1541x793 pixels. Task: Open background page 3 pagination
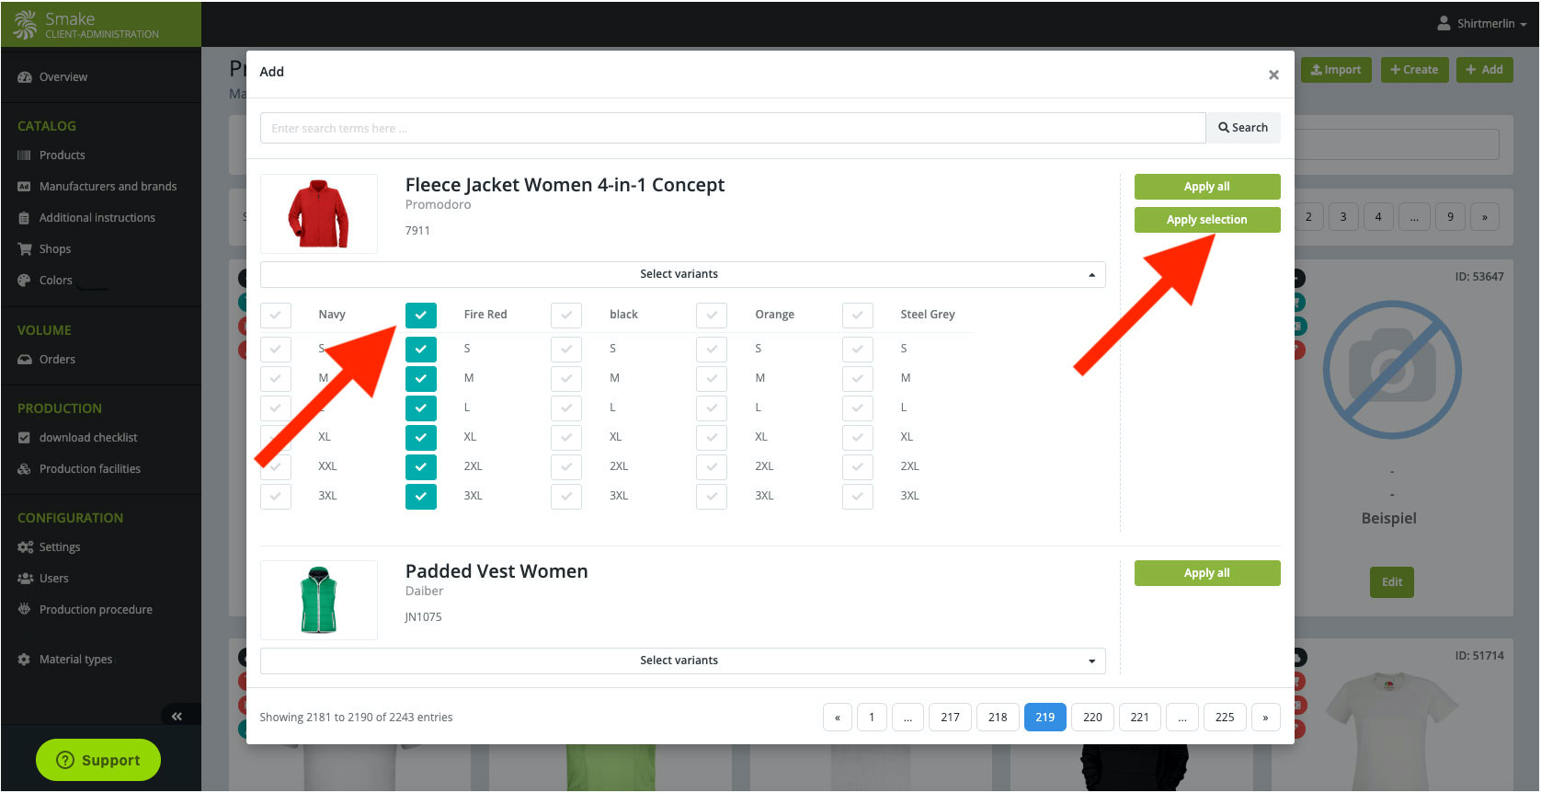[1343, 217]
